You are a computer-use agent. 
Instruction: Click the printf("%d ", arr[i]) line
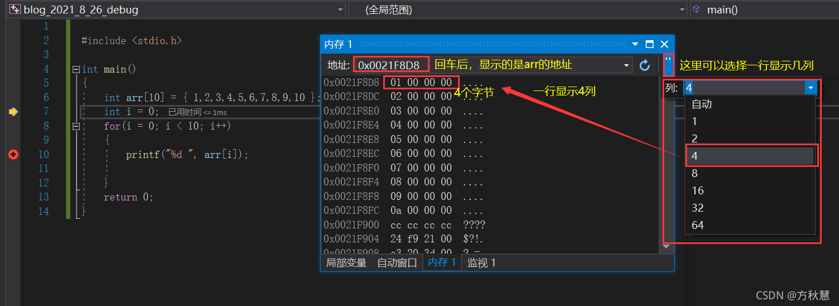click(187, 155)
